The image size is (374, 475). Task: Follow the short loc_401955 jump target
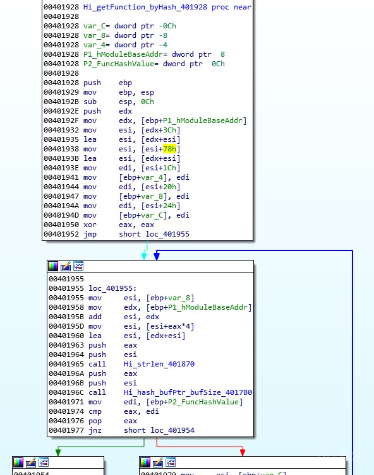click(x=154, y=234)
